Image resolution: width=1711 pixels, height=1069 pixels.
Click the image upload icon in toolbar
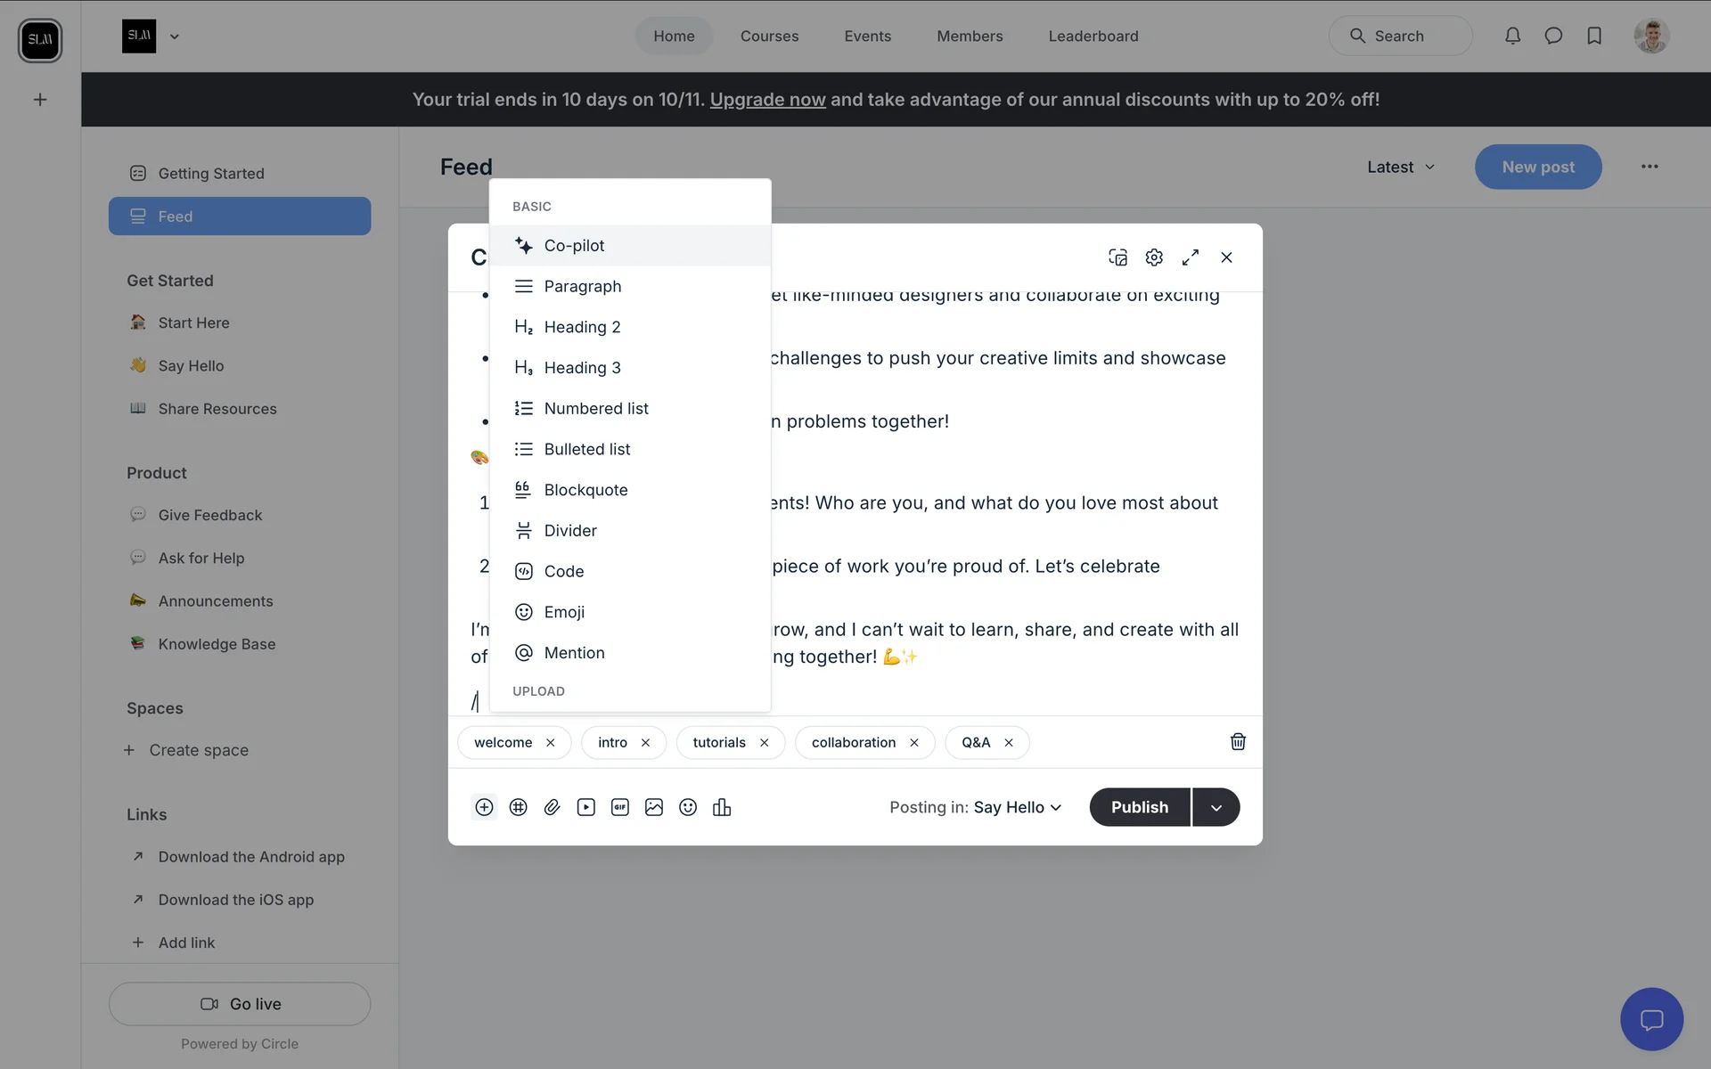pyautogui.click(x=654, y=807)
